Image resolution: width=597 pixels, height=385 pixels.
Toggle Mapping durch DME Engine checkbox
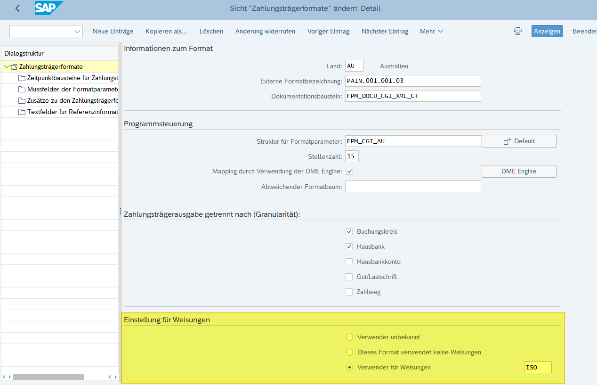pos(349,171)
